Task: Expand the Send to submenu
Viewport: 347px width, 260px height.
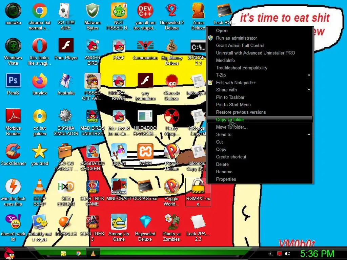Action: [x=260, y=134]
